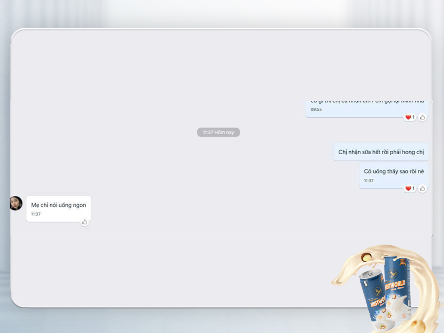Open the sender's profile avatar
This screenshot has width=444, height=333.
tap(16, 203)
